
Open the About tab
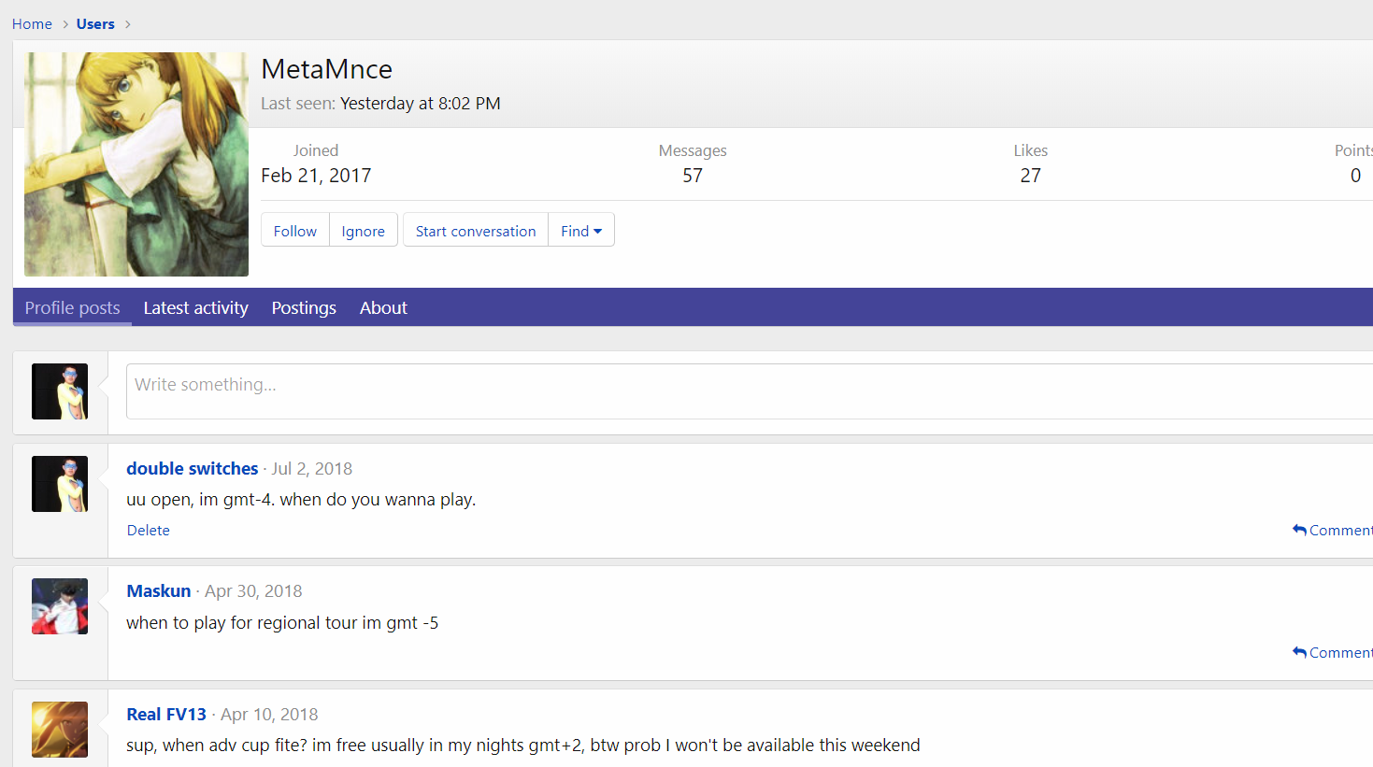tap(383, 307)
